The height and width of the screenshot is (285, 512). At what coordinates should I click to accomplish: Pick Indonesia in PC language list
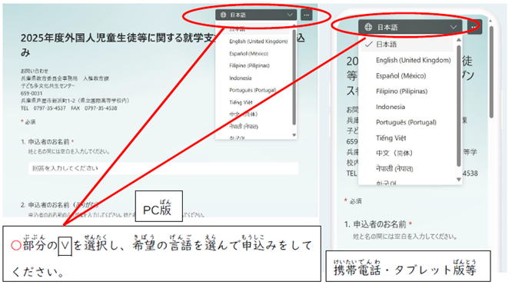pyautogui.click(x=241, y=78)
